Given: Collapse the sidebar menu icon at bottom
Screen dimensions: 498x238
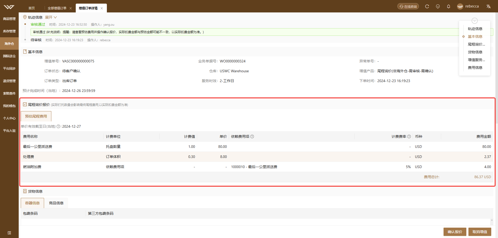Looking at the screenshot, I should click(9, 233).
